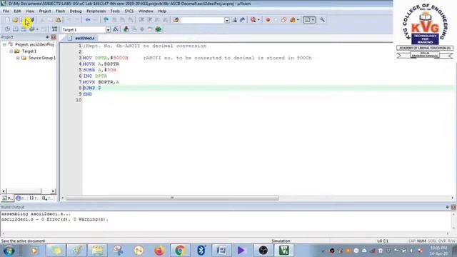This screenshot has width=457, height=257.
Task: Click the Bluetooth taskbar icon
Action: point(201,251)
